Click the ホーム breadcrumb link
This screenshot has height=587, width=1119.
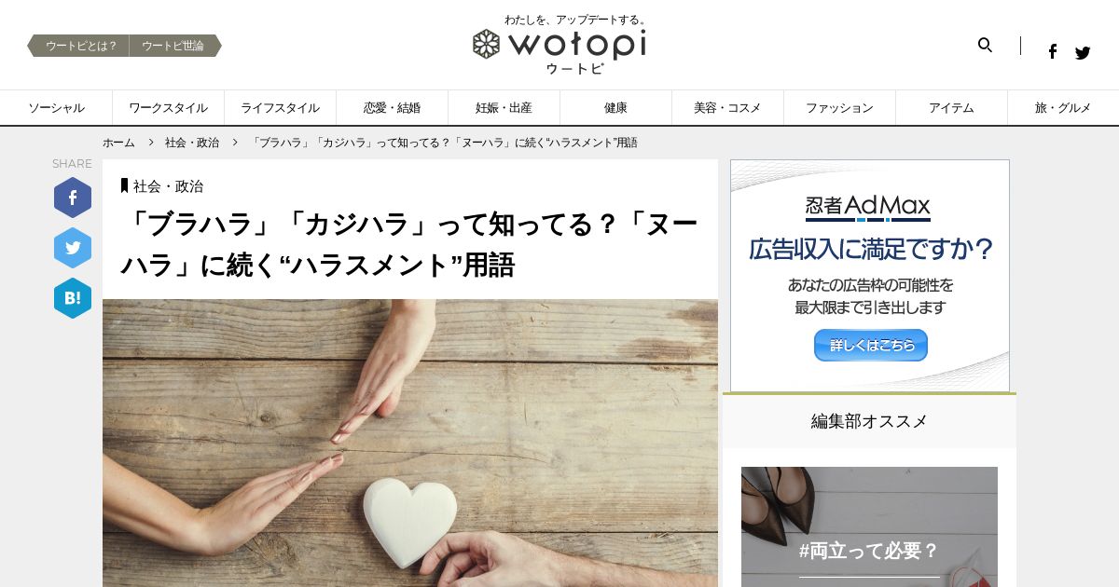(x=118, y=143)
